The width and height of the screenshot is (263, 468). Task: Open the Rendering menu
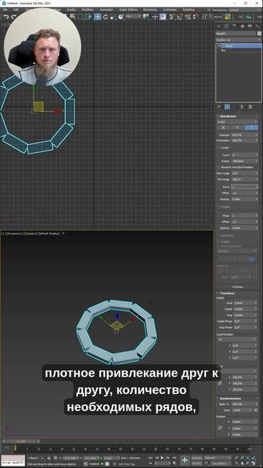[x=150, y=10]
